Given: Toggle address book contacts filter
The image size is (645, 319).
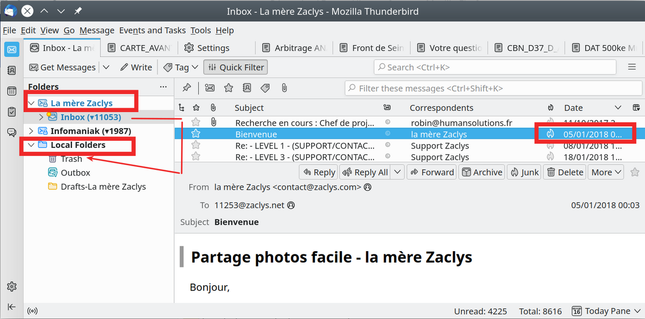Looking at the screenshot, I should click(x=247, y=88).
